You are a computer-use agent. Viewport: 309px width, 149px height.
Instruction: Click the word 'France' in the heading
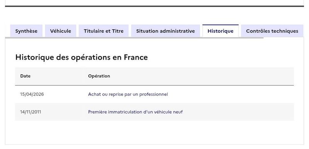(136, 57)
